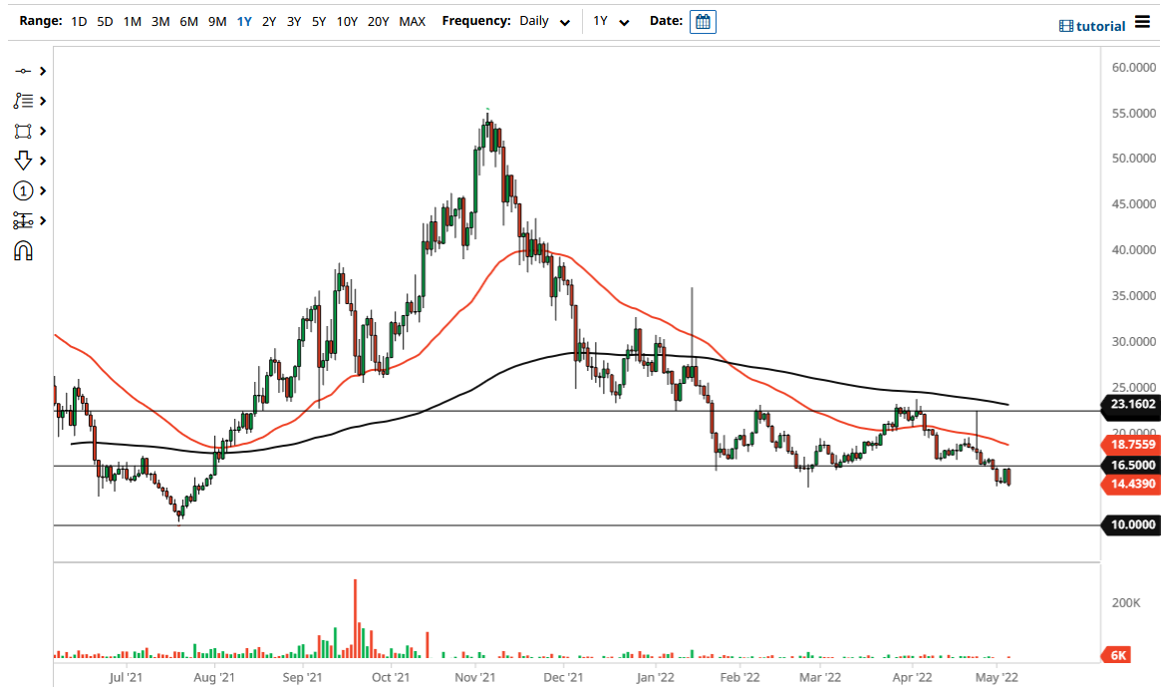Open the hamburger menu
This screenshot has width=1164, height=687.
[1144, 22]
